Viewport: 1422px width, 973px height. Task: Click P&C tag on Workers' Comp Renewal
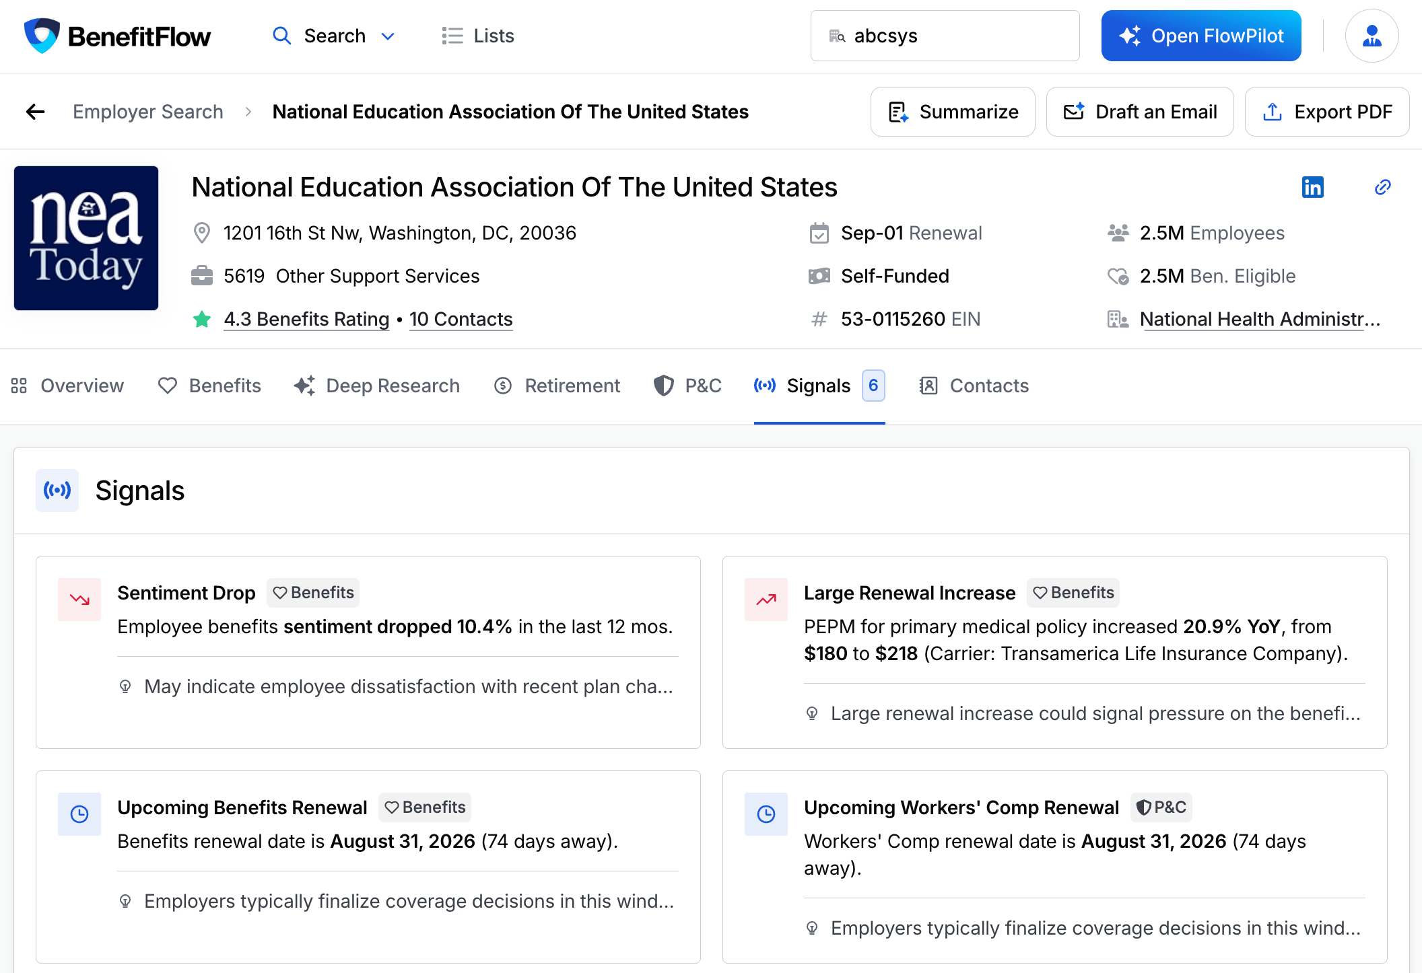coord(1161,807)
